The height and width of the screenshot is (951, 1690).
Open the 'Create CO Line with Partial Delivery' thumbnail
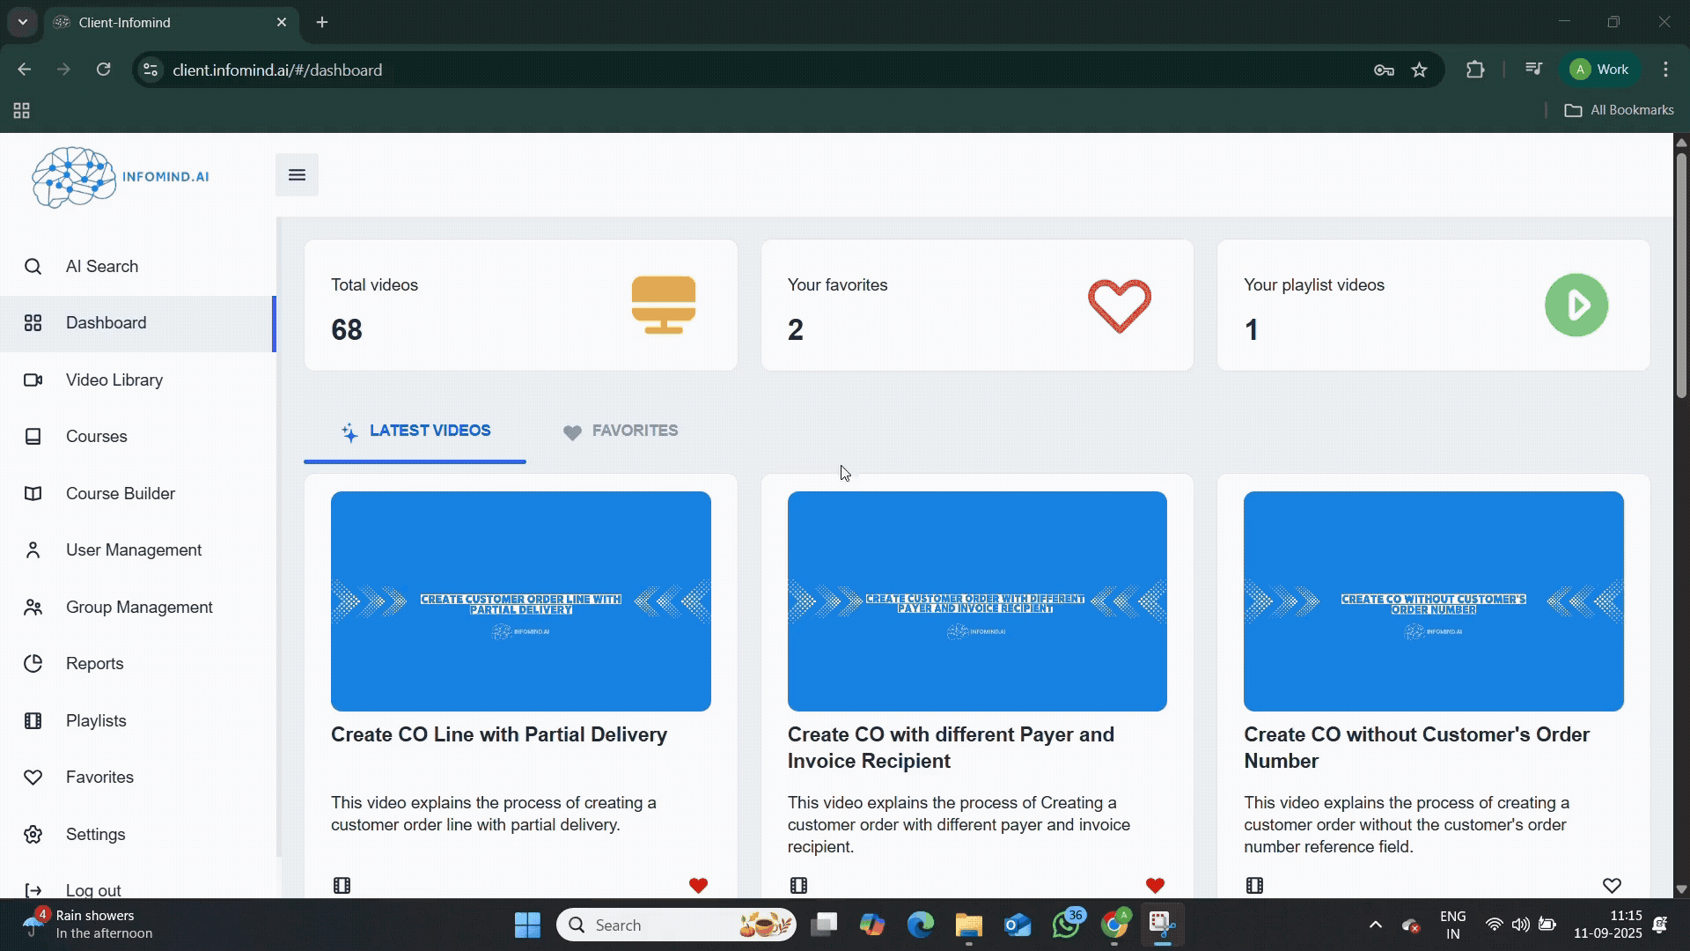coord(520,601)
